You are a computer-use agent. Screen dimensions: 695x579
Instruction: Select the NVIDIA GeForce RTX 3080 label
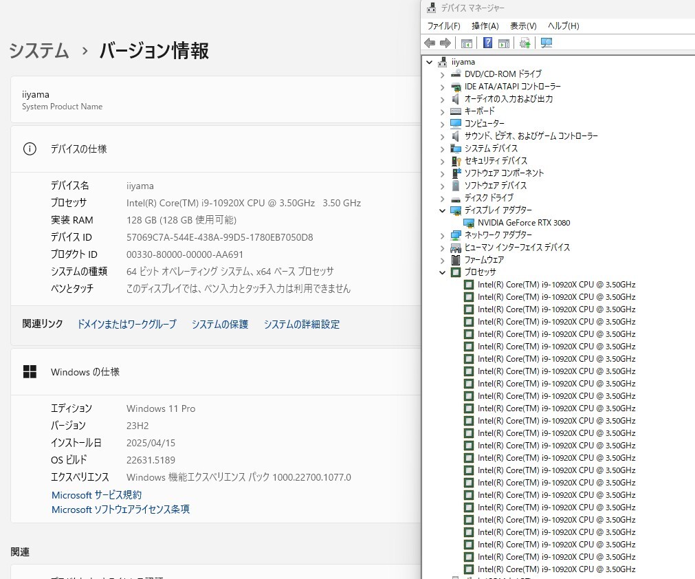pyautogui.click(x=524, y=223)
